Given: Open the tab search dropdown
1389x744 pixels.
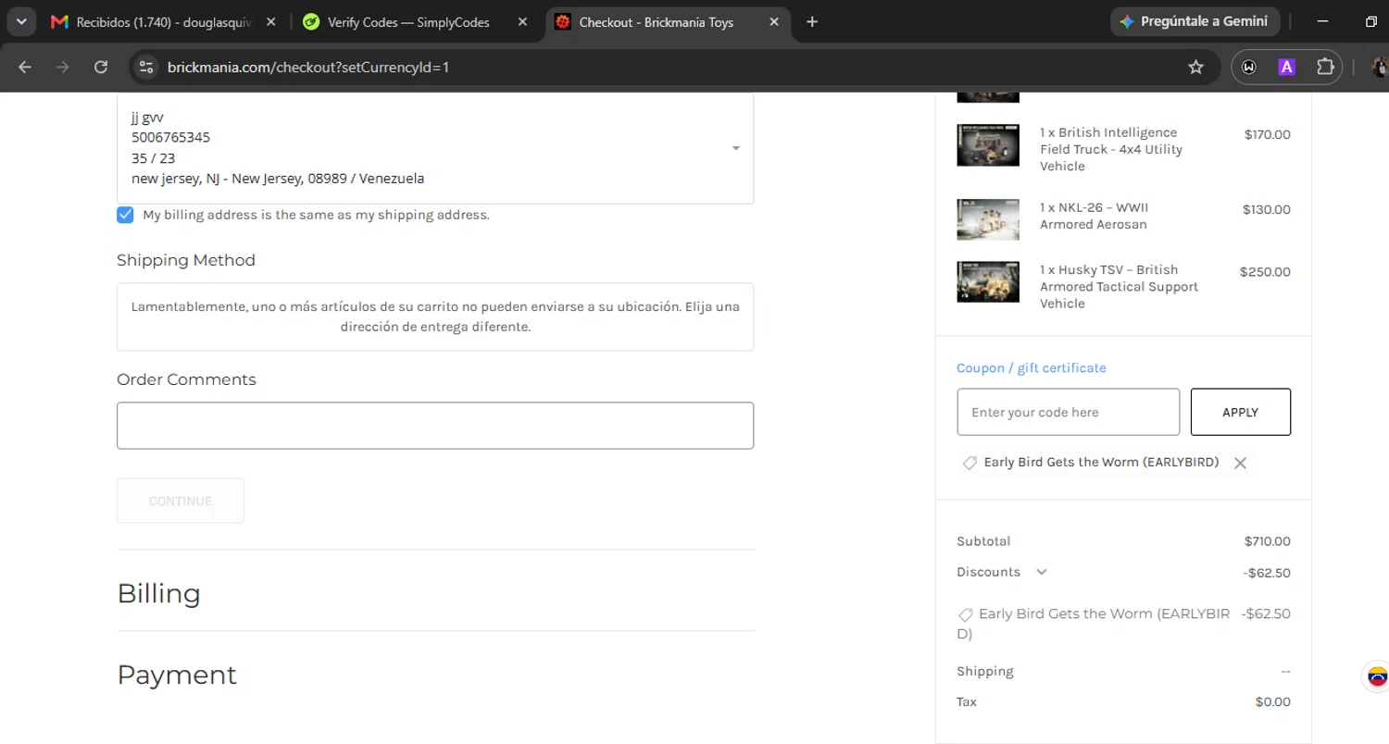Looking at the screenshot, I should pyautogui.click(x=20, y=21).
